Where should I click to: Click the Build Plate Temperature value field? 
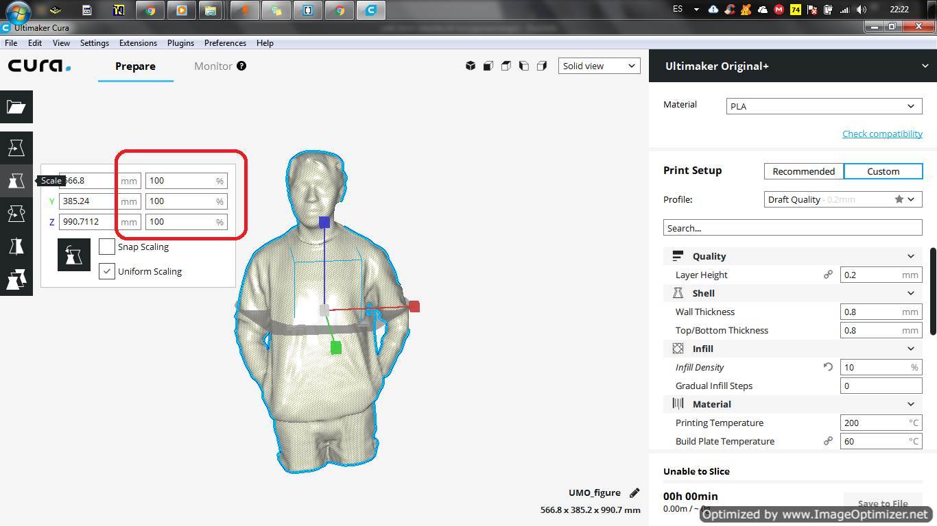(x=881, y=441)
